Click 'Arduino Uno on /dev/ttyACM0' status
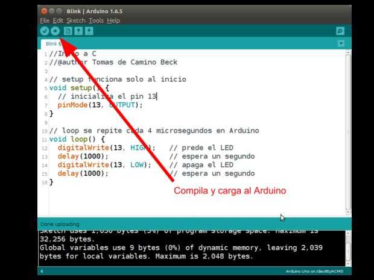 coord(314,272)
